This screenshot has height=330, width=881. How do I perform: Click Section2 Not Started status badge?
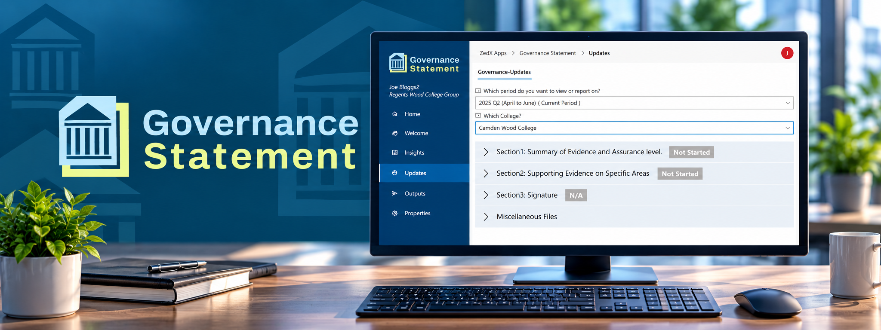[680, 174]
